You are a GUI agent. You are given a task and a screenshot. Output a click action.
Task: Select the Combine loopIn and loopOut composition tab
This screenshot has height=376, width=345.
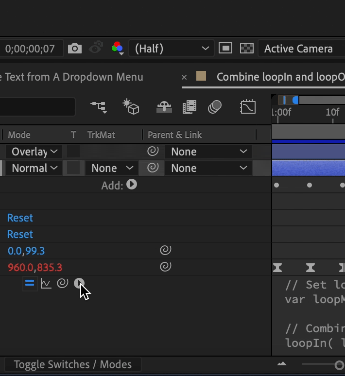281,77
